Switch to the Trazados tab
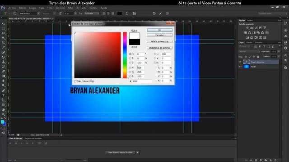Screen dimensions: 289x162 [x=259, y=43]
